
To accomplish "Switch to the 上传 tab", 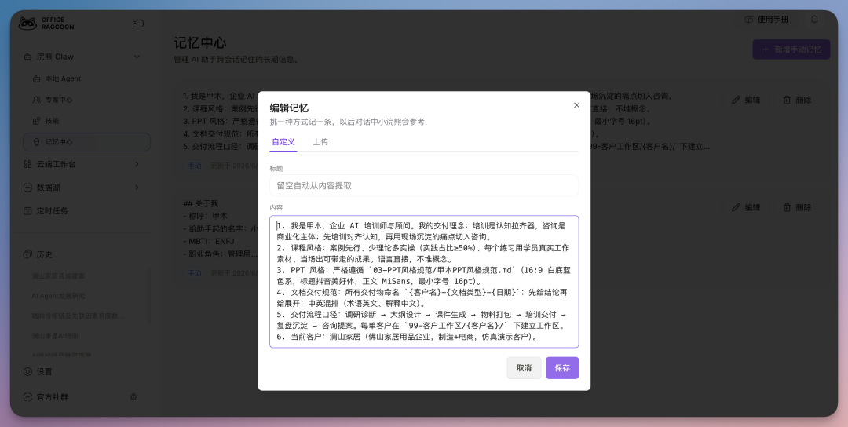I will pyautogui.click(x=320, y=141).
